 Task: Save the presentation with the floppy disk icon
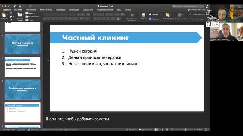pos(20,6)
